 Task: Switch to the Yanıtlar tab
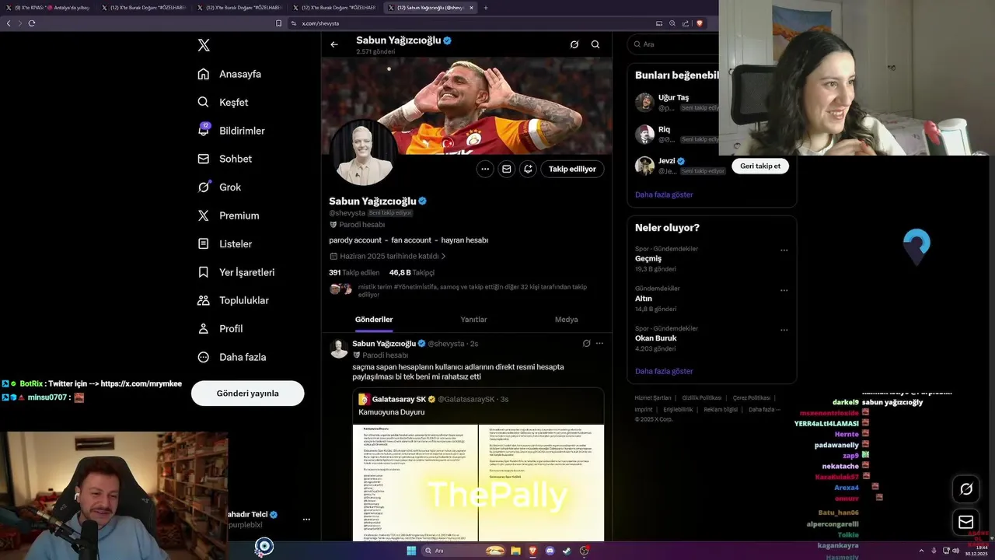tap(473, 320)
